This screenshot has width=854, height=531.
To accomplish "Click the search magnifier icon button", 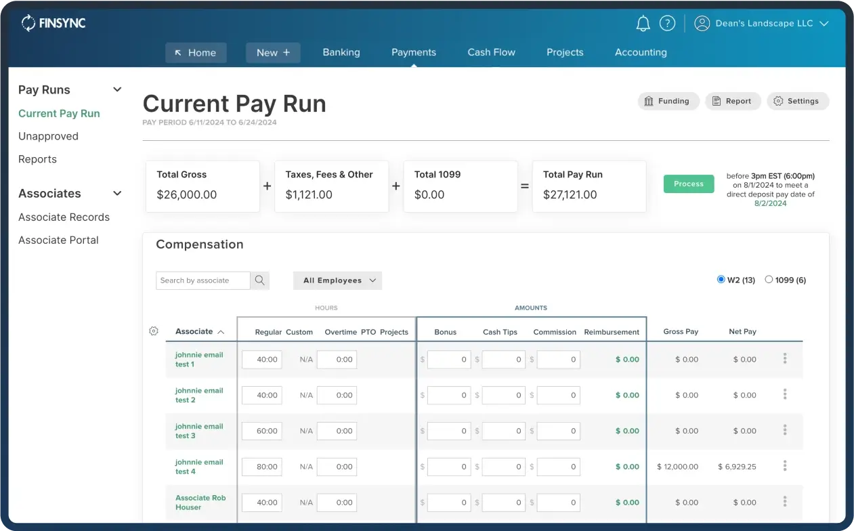I will point(260,280).
